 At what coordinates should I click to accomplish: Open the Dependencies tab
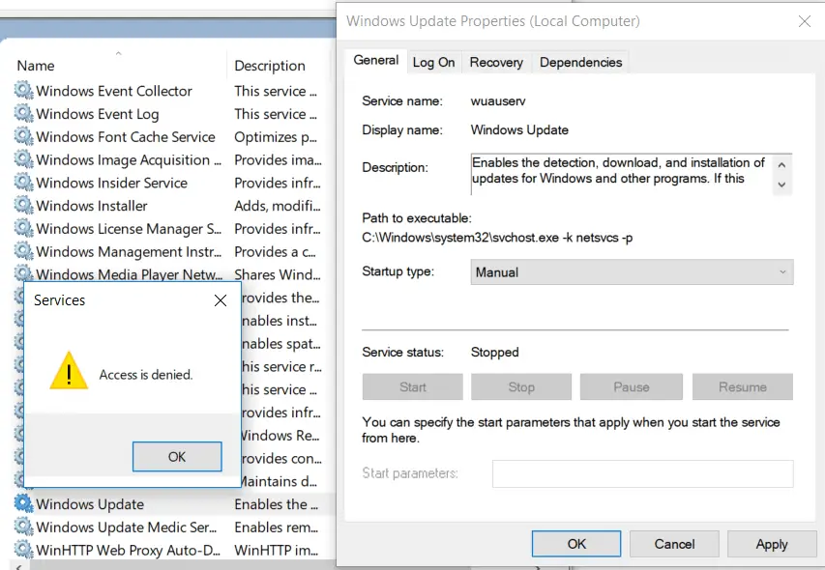point(581,63)
